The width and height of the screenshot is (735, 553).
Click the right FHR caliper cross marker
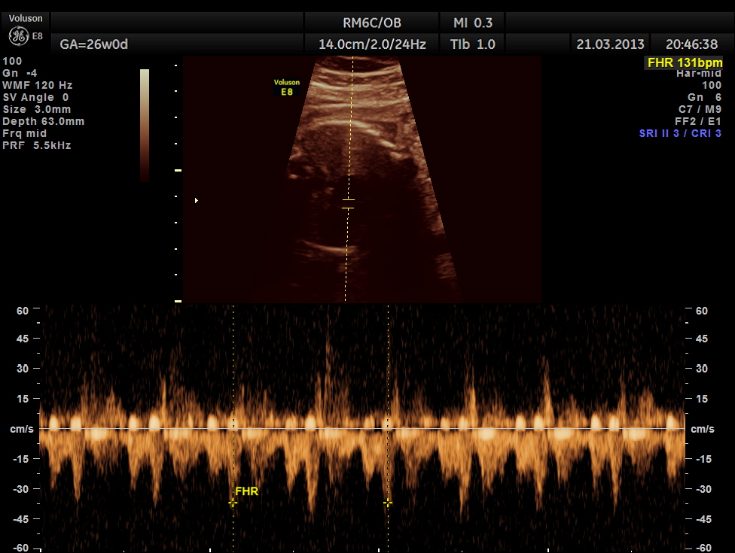(388, 502)
